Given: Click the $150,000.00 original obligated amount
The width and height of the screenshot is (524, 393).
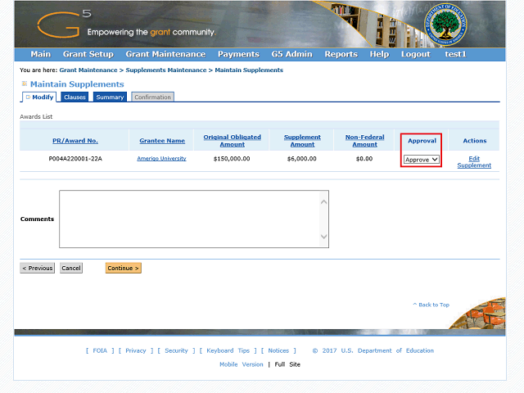Looking at the screenshot, I should [x=232, y=159].
